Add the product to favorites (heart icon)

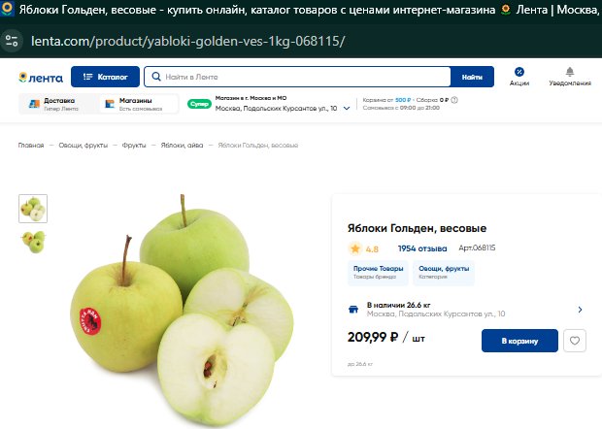[x=575, y=341]
